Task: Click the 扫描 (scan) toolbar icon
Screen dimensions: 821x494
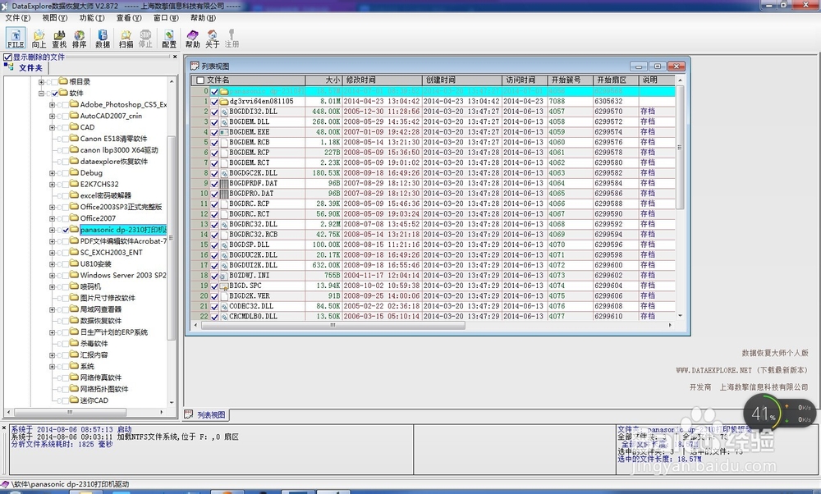Action: [126, 39]
